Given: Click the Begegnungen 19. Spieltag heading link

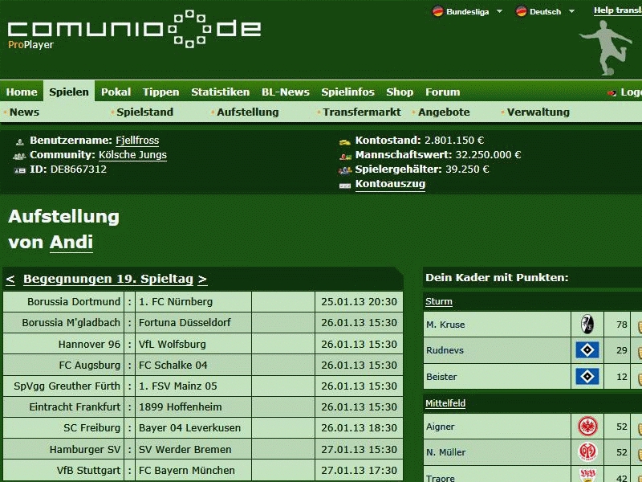Looking at the screenshot, I should 108,279.
